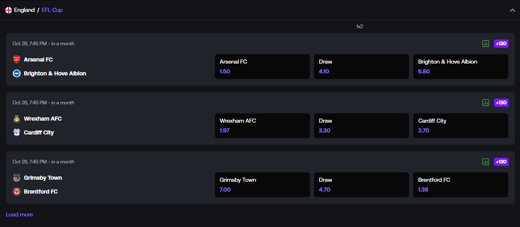This screenshot has width=520, height=227.
Task: Click the Cardiff City club crest
Action: tap(16, 132)
